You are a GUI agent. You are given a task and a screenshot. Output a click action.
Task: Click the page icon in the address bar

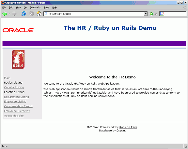pyautogui.click(x=46, y=14)
